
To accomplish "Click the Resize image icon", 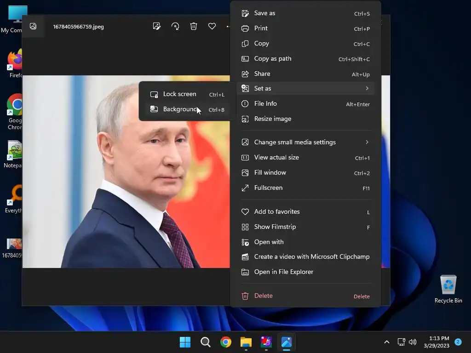I will [245, 119].
